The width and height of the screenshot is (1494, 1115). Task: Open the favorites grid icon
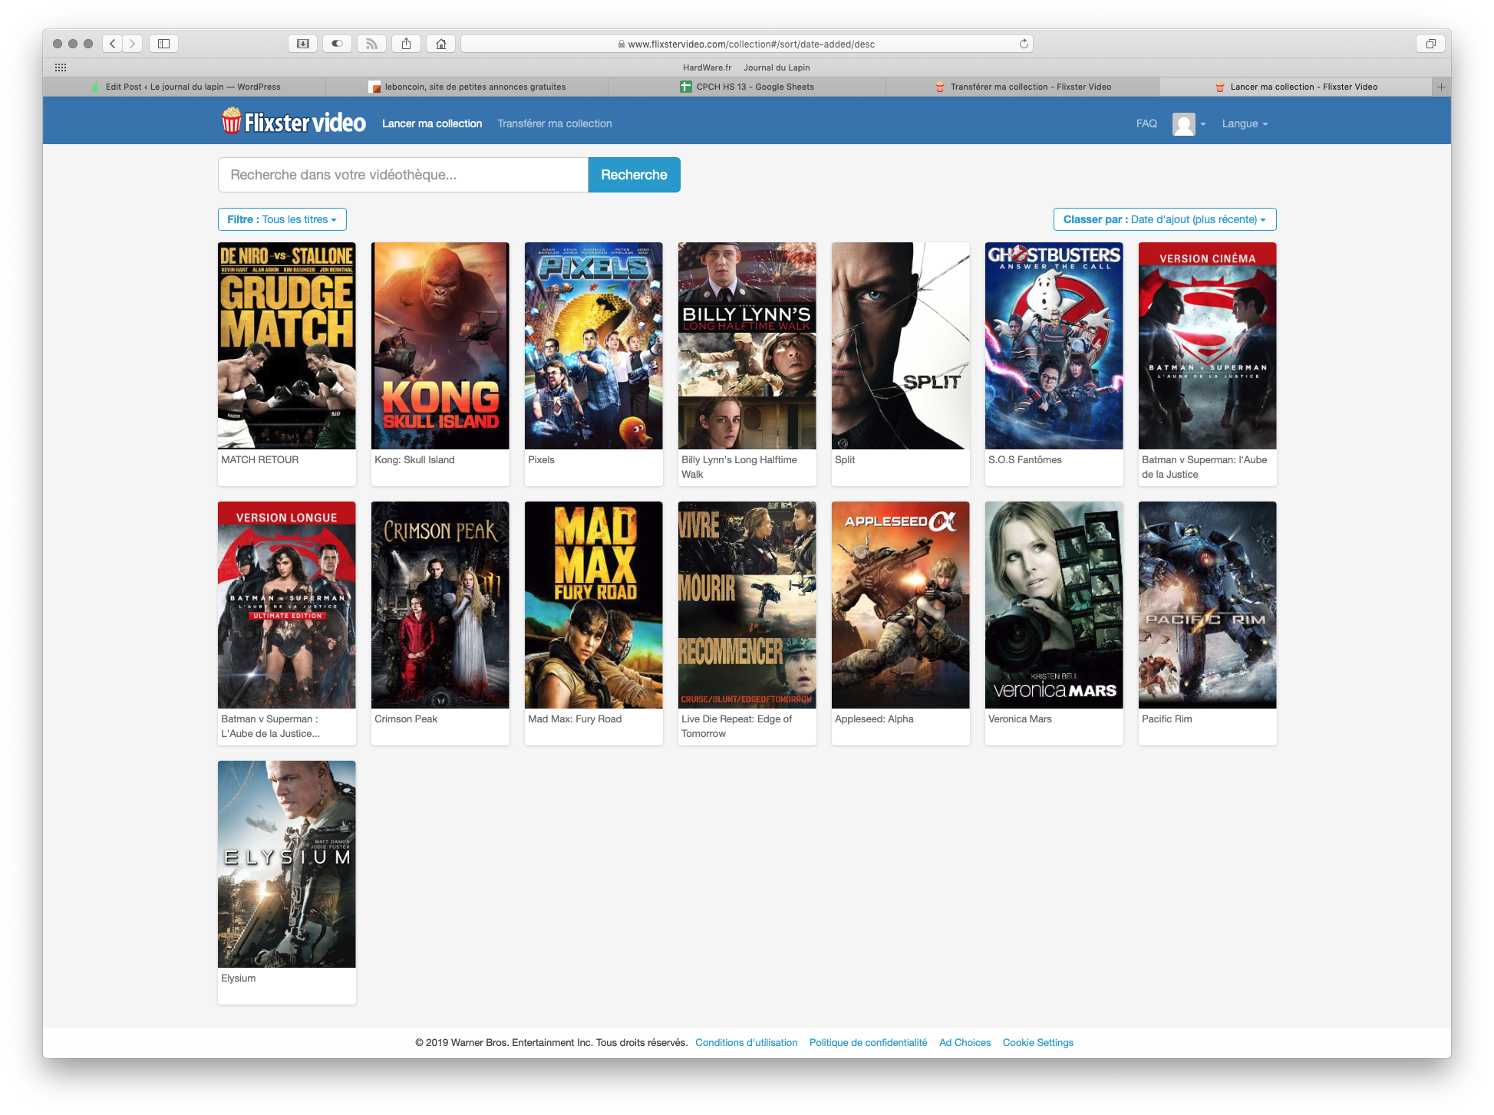click(x=61, y=67)
